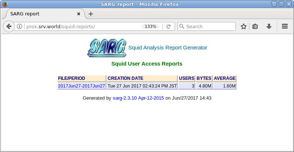This screenshot has height=152, width=294.
Task: Click the BYTES column header
Action: (x=204, y=78)
